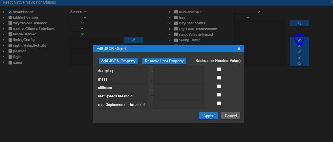Click the value field next to mass

point(179,79)
